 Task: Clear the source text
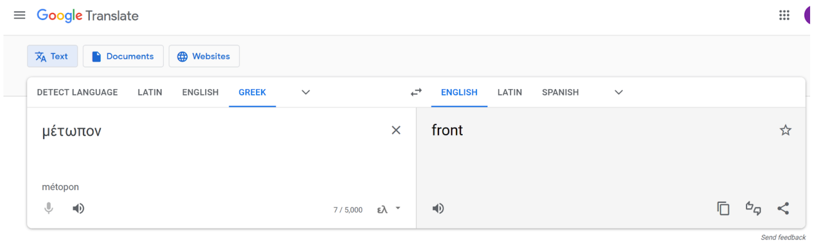396,130
